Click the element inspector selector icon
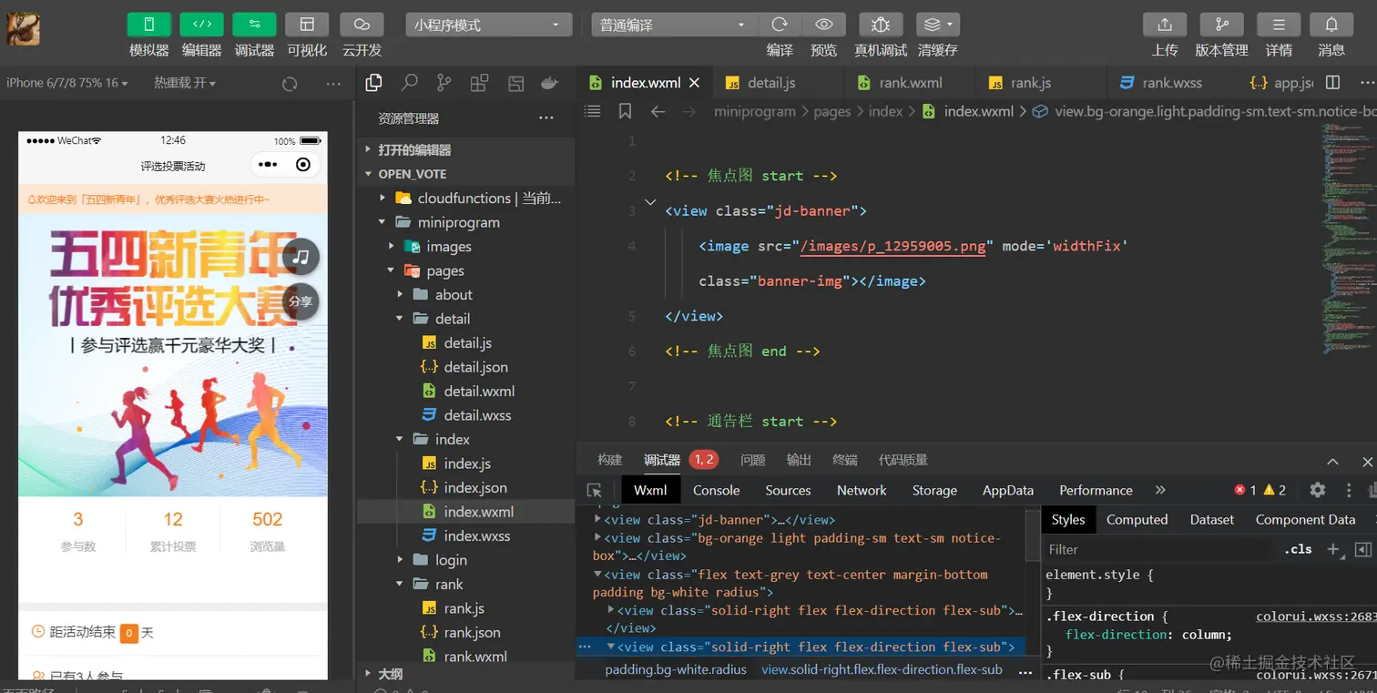 pos(595,490)
